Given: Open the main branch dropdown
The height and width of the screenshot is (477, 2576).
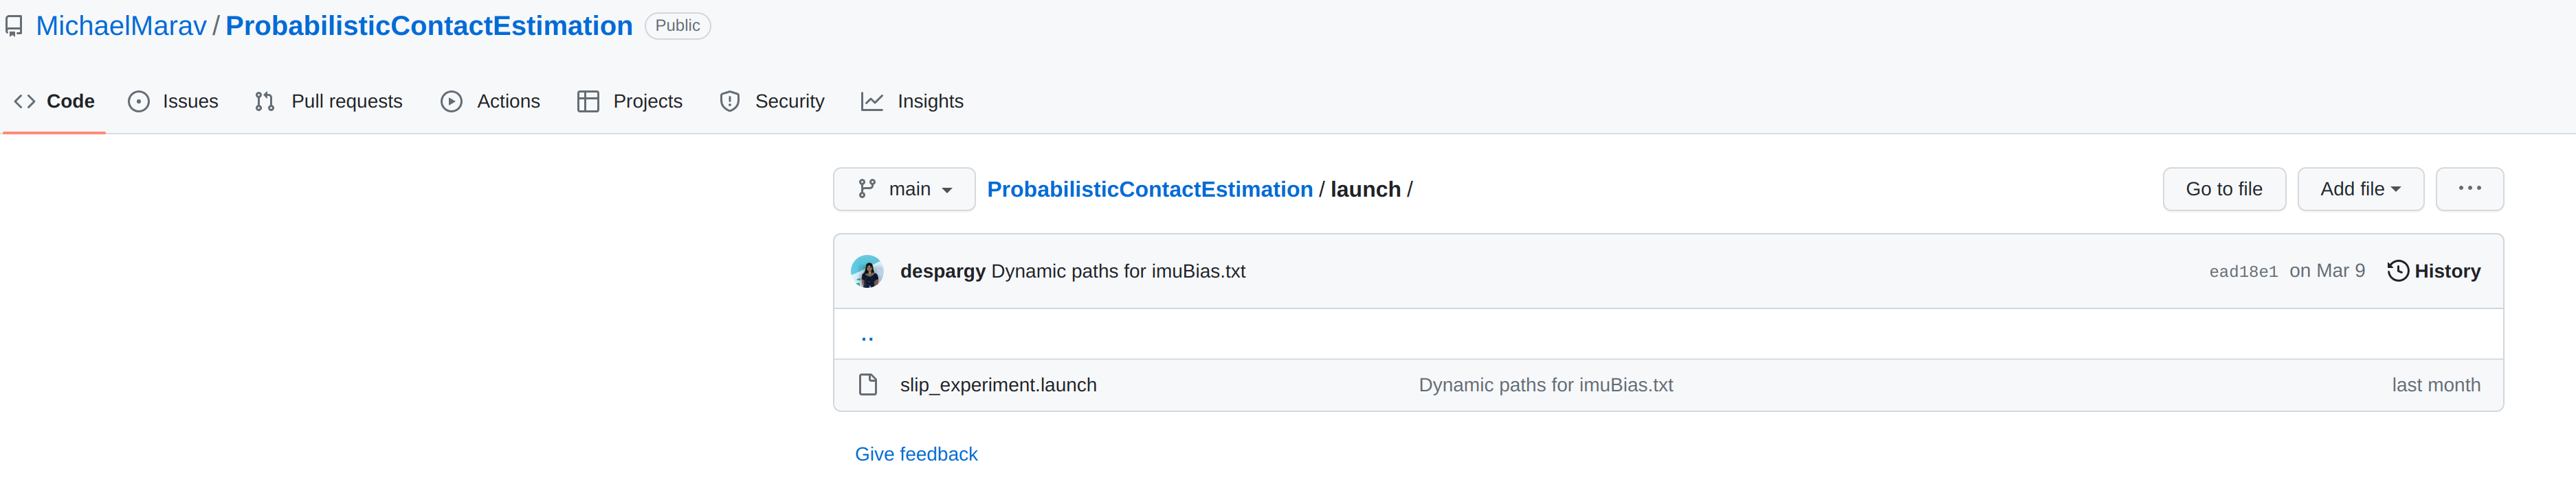Looking at the screenshot, I should point(903,188).
